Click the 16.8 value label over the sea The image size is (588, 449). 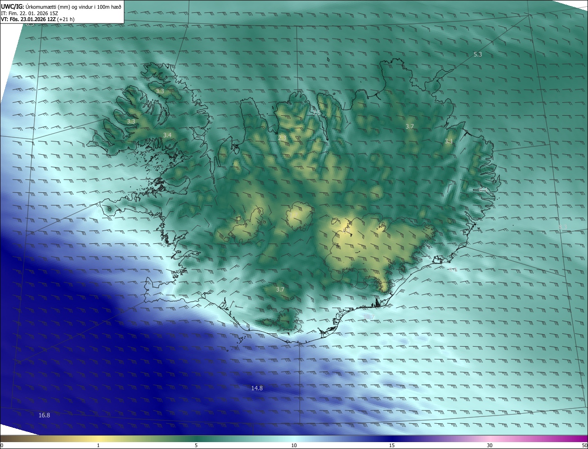click(44, 415)
